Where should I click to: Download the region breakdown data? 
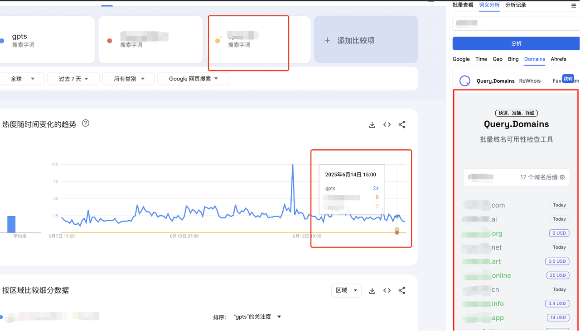[x=372, y=291]
